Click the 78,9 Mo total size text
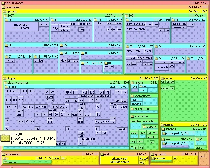Screen dimensions: 210x168 tap(195, 3)
